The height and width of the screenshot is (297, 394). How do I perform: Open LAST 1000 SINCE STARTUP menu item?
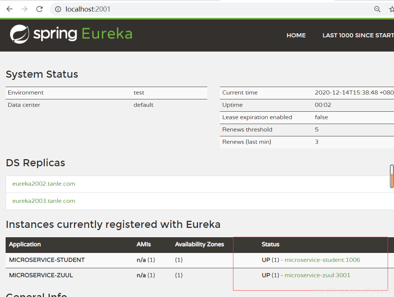(x=358, y=35)
